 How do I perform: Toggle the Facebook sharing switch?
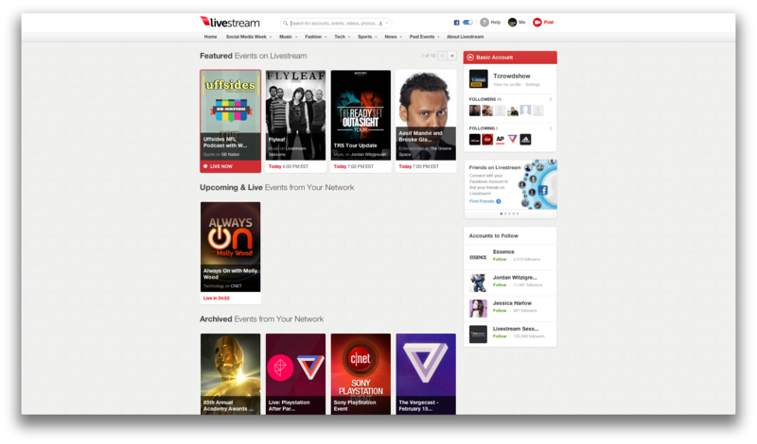point(467,22)
